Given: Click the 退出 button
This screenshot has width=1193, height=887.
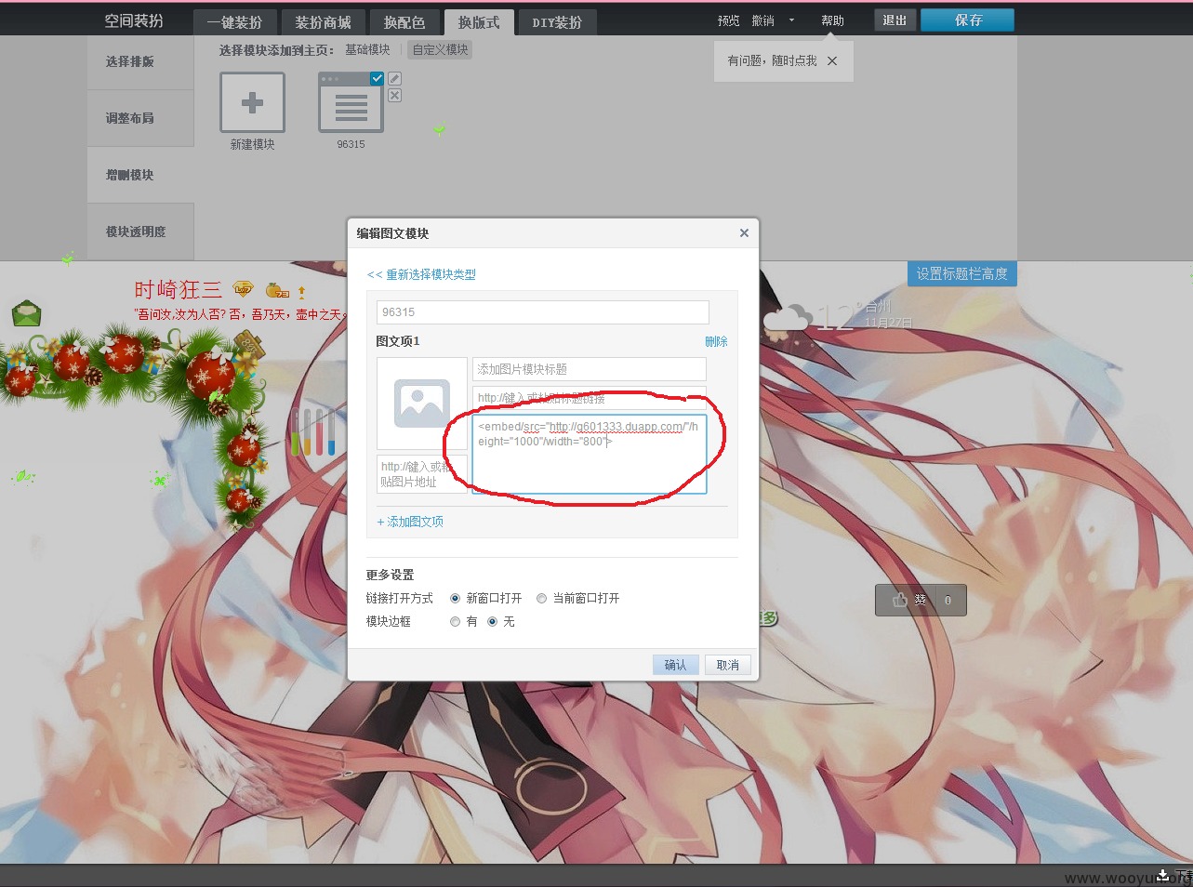Looking at the screenshot, I should pos(895,20).
